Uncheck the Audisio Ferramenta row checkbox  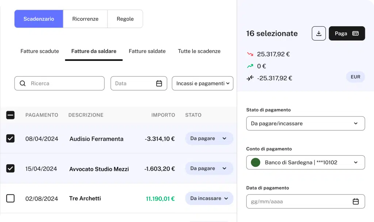pos(11,138)
